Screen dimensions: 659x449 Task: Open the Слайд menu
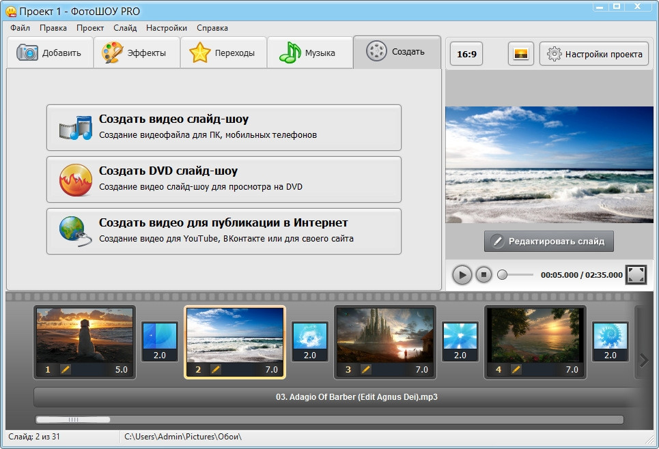[x=125, y=28]
